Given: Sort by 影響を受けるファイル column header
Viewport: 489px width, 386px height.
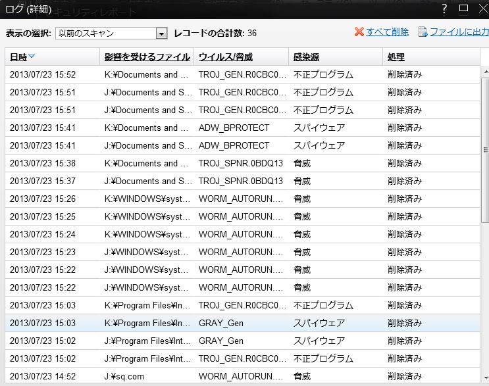Looking at the screenshot, I should (146, 57).
